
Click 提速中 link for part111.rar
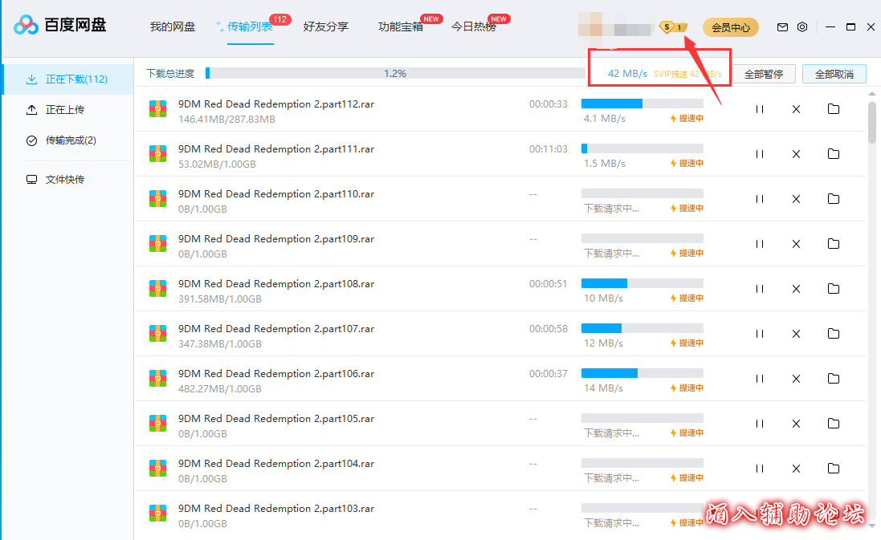coord(687,164)
